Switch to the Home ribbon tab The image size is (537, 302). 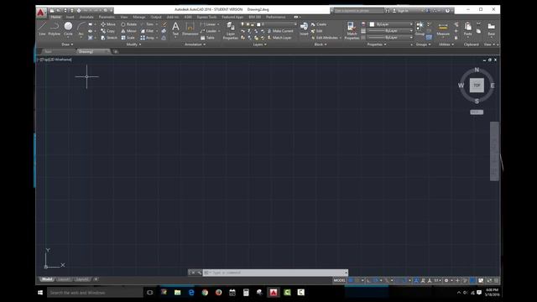click(x=55, y=17)
